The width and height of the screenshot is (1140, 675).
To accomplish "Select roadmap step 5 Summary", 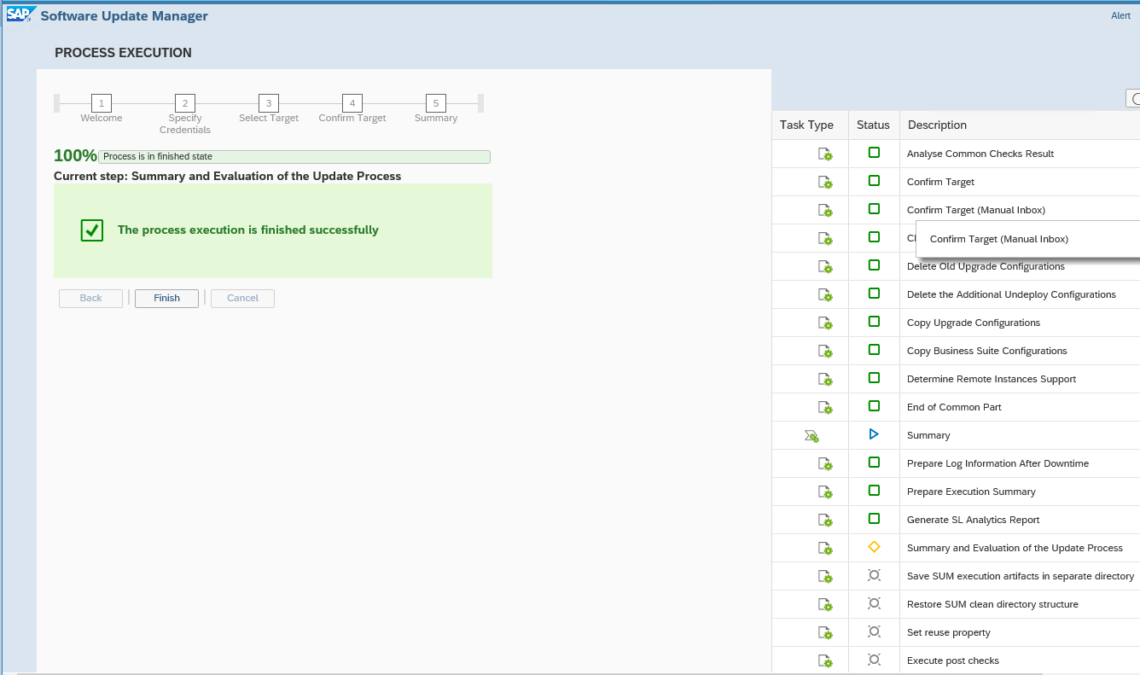I will click(x=436, y=103).
